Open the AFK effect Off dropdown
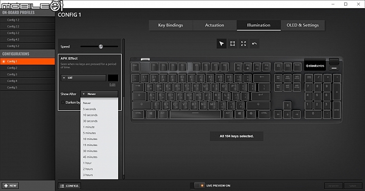 [x=84, y=78]
